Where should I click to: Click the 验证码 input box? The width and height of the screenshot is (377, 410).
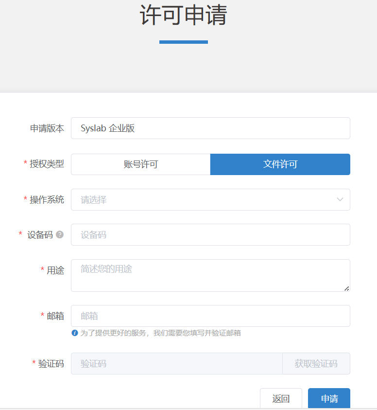click(176, 364)
